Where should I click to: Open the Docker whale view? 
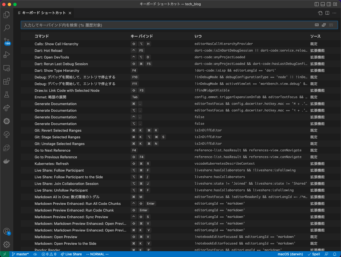pos(7,161)
